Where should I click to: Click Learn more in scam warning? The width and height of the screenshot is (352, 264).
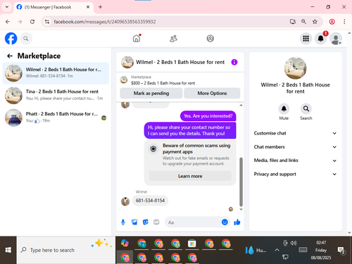(x=190, y=176)
